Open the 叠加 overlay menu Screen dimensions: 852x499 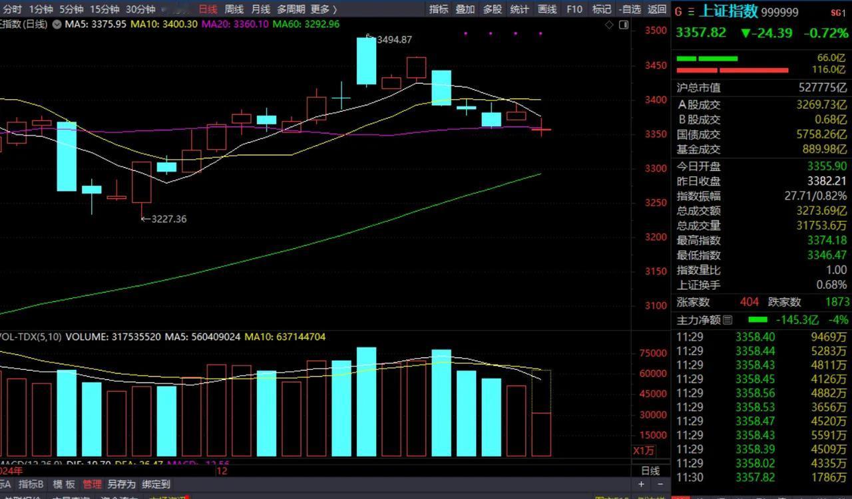pyautogui.click(x=465, y=9)
